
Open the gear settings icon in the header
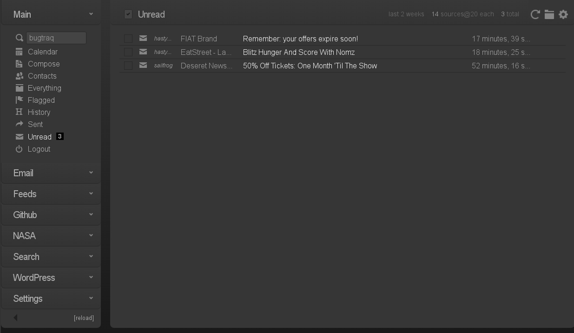click(x=563, y=14)
